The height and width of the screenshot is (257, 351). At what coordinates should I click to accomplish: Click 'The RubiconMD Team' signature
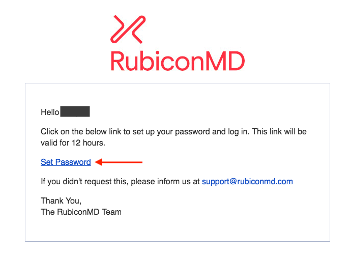(81, 212)
